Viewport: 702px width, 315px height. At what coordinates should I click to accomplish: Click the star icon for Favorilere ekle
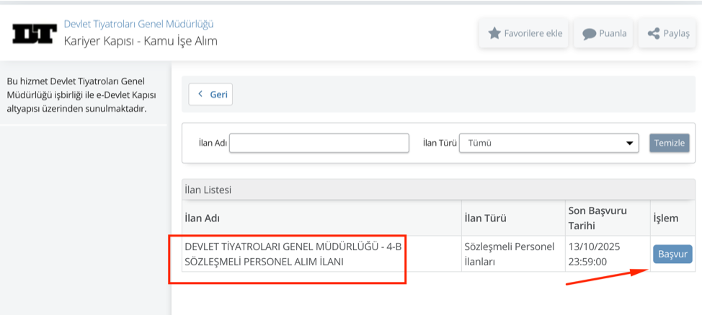494,33
